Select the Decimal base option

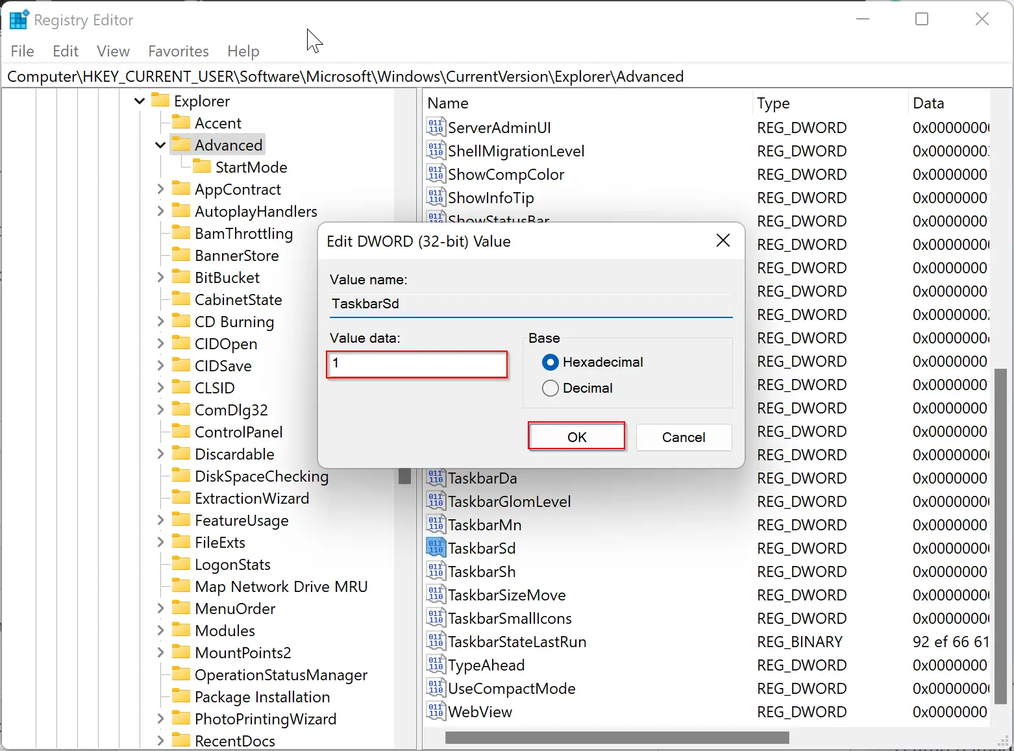coord(578,388)
